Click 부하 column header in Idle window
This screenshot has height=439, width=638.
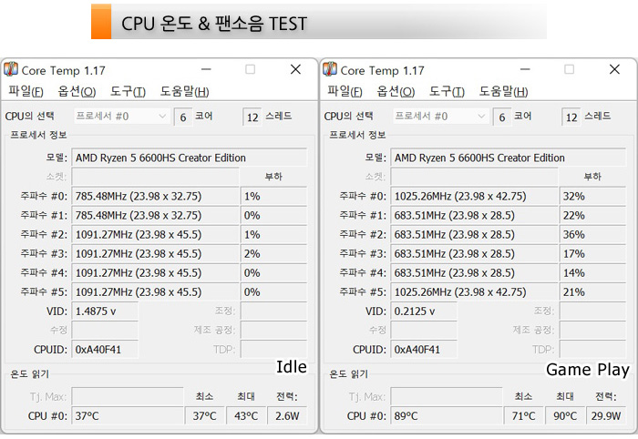tap(273, 177)
